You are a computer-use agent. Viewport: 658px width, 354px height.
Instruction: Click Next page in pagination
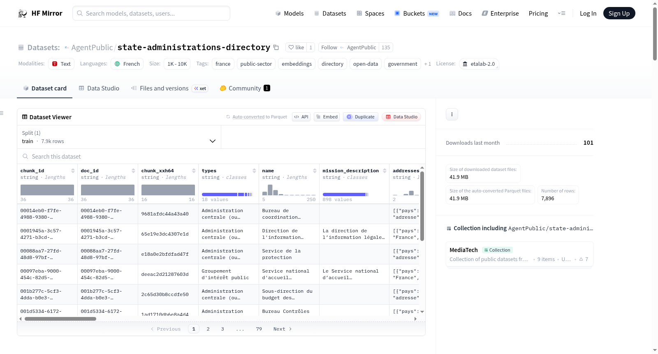tap(283, 329)
